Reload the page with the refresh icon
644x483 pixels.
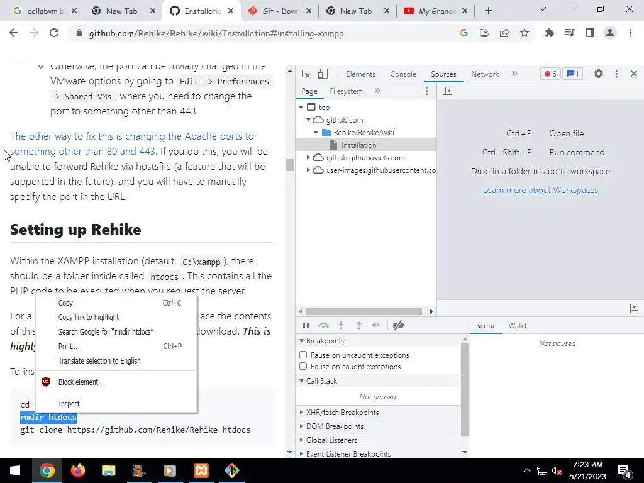pos(54,33)
